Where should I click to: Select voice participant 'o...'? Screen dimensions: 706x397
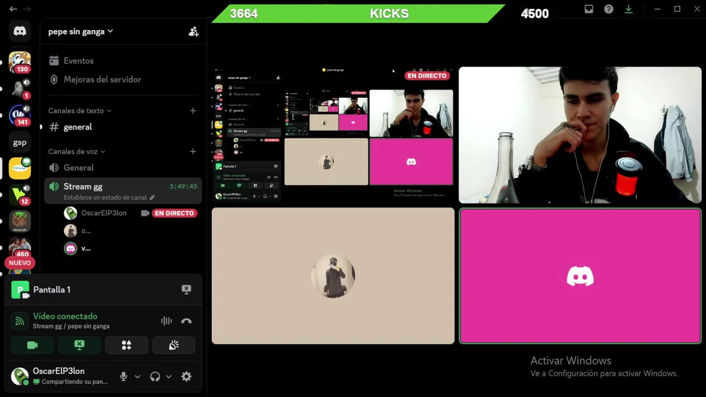pyautogui.click(x=78, y=230)
